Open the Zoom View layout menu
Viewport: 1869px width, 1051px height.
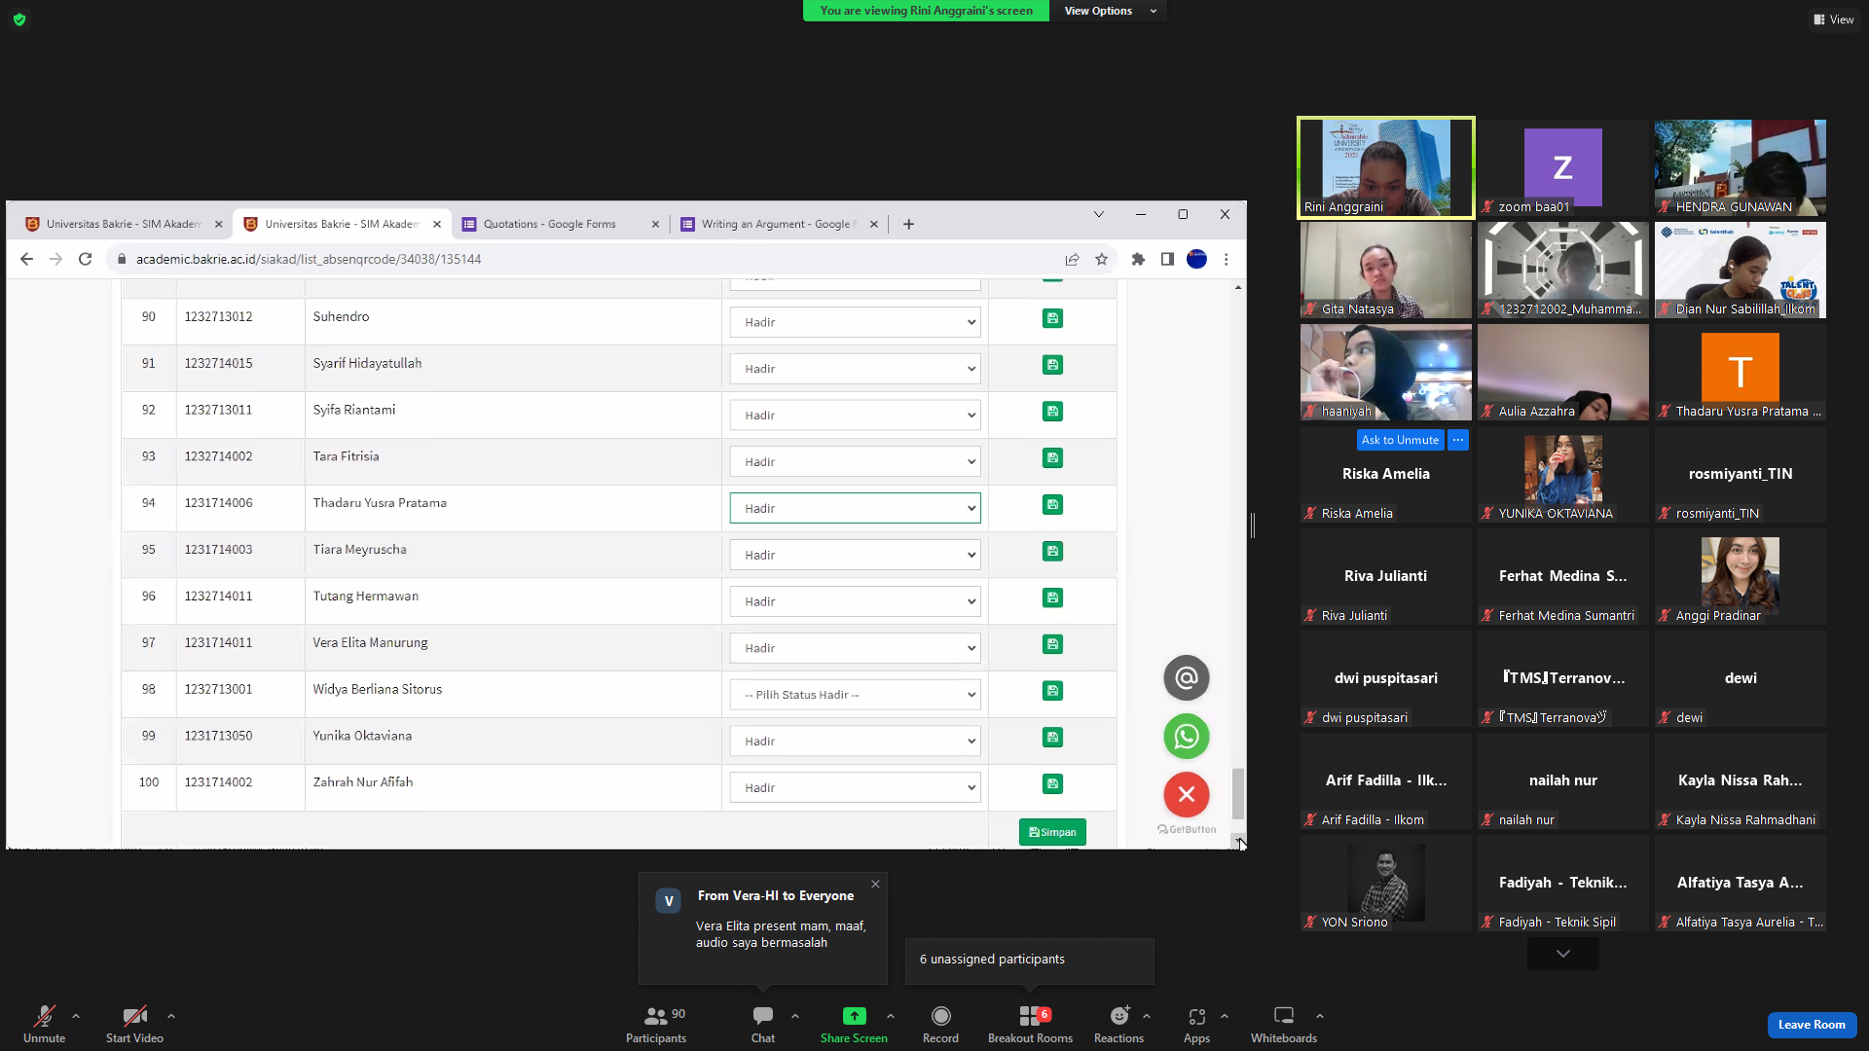click(x=1834, y=19)
